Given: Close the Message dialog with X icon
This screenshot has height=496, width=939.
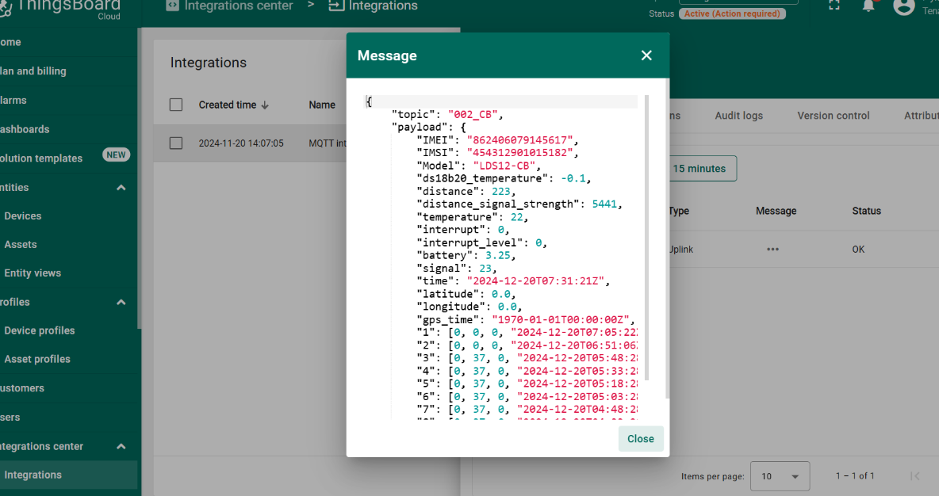Looking at the screenshot, I should pos(646,55).
